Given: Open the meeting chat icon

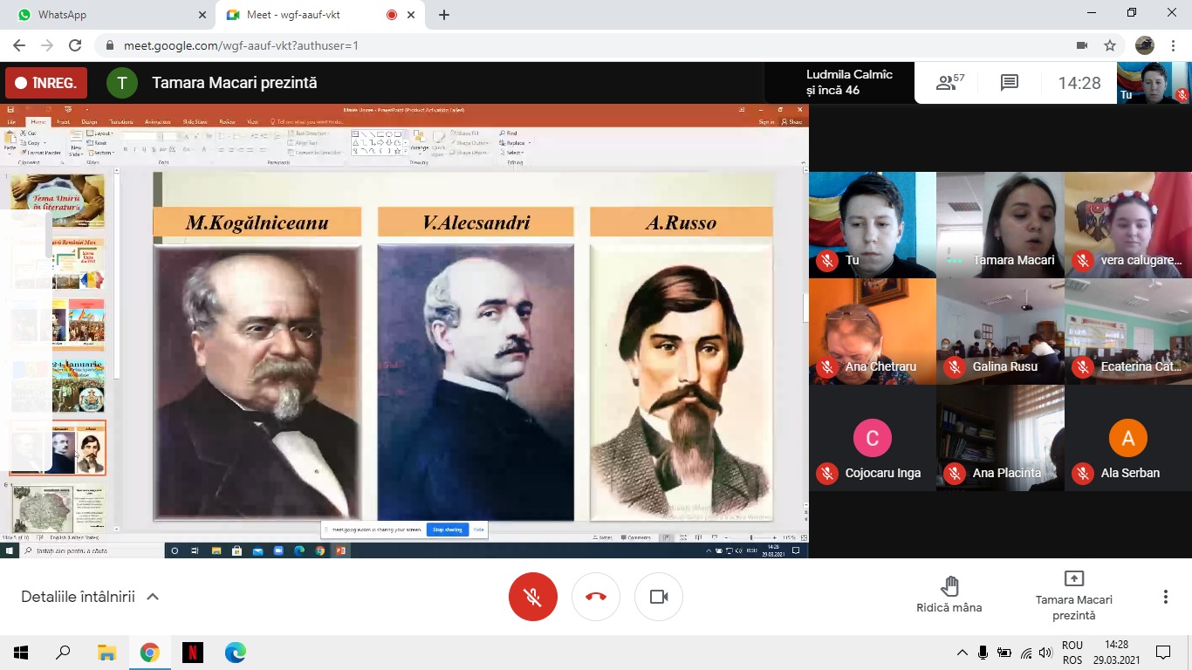Looking at the screenshot, I should point(1010,83).
